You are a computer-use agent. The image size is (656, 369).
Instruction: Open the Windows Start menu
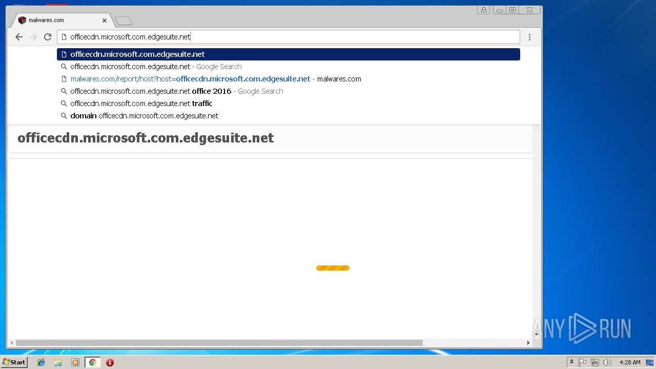[x=14, y=362]
